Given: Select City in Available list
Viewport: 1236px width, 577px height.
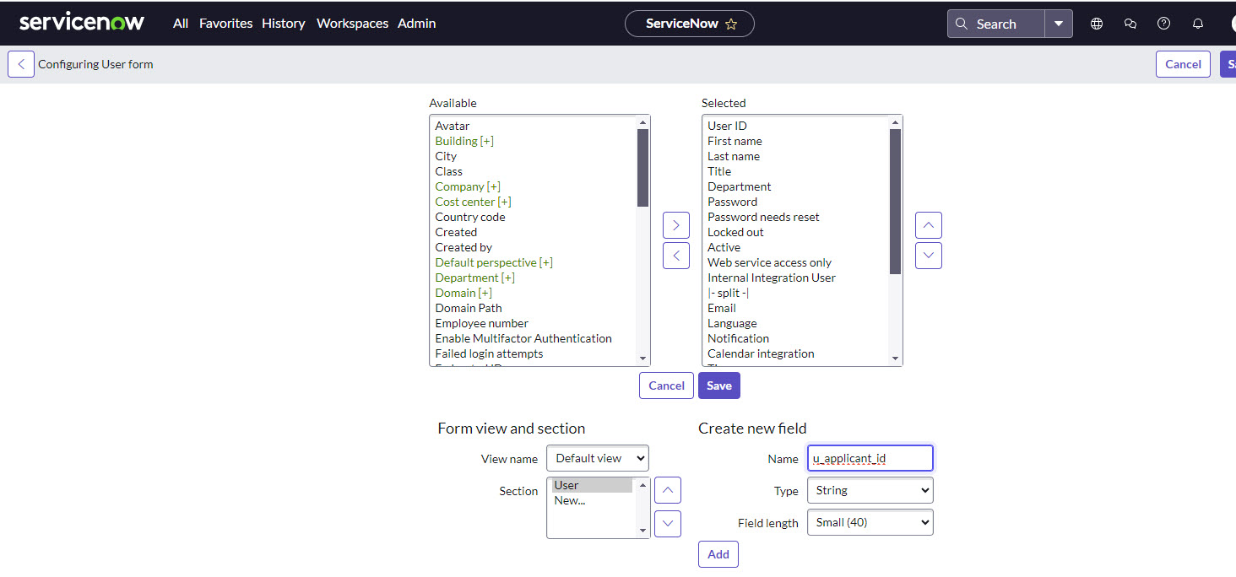Looking at the screenshot, I should (446, 156).
